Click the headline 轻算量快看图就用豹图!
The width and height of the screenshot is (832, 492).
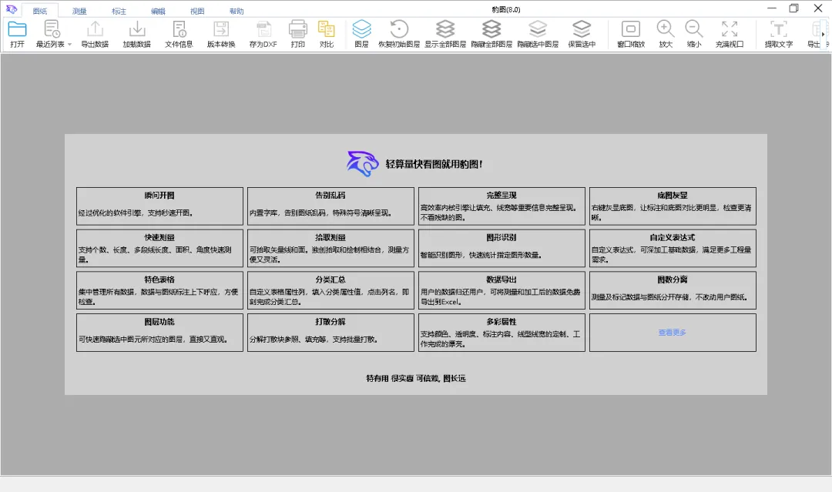[x=434, y=164]
